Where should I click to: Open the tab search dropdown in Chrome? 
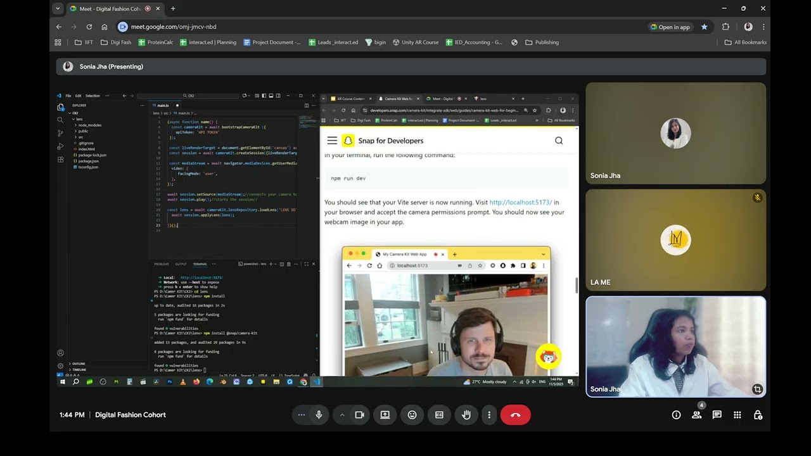tap(58, 8)
